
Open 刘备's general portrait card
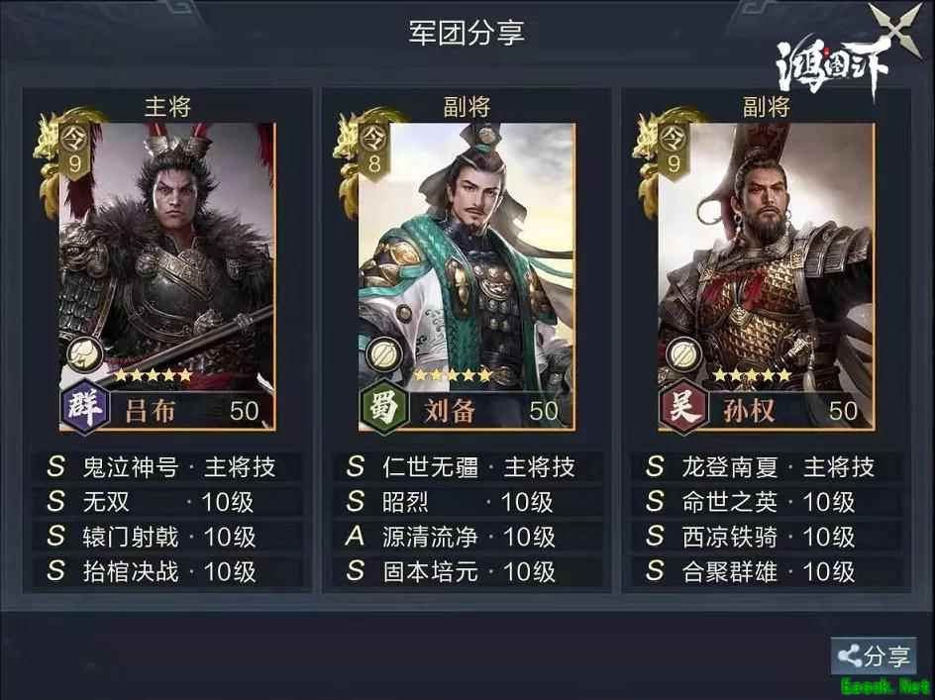pos(467,276)
